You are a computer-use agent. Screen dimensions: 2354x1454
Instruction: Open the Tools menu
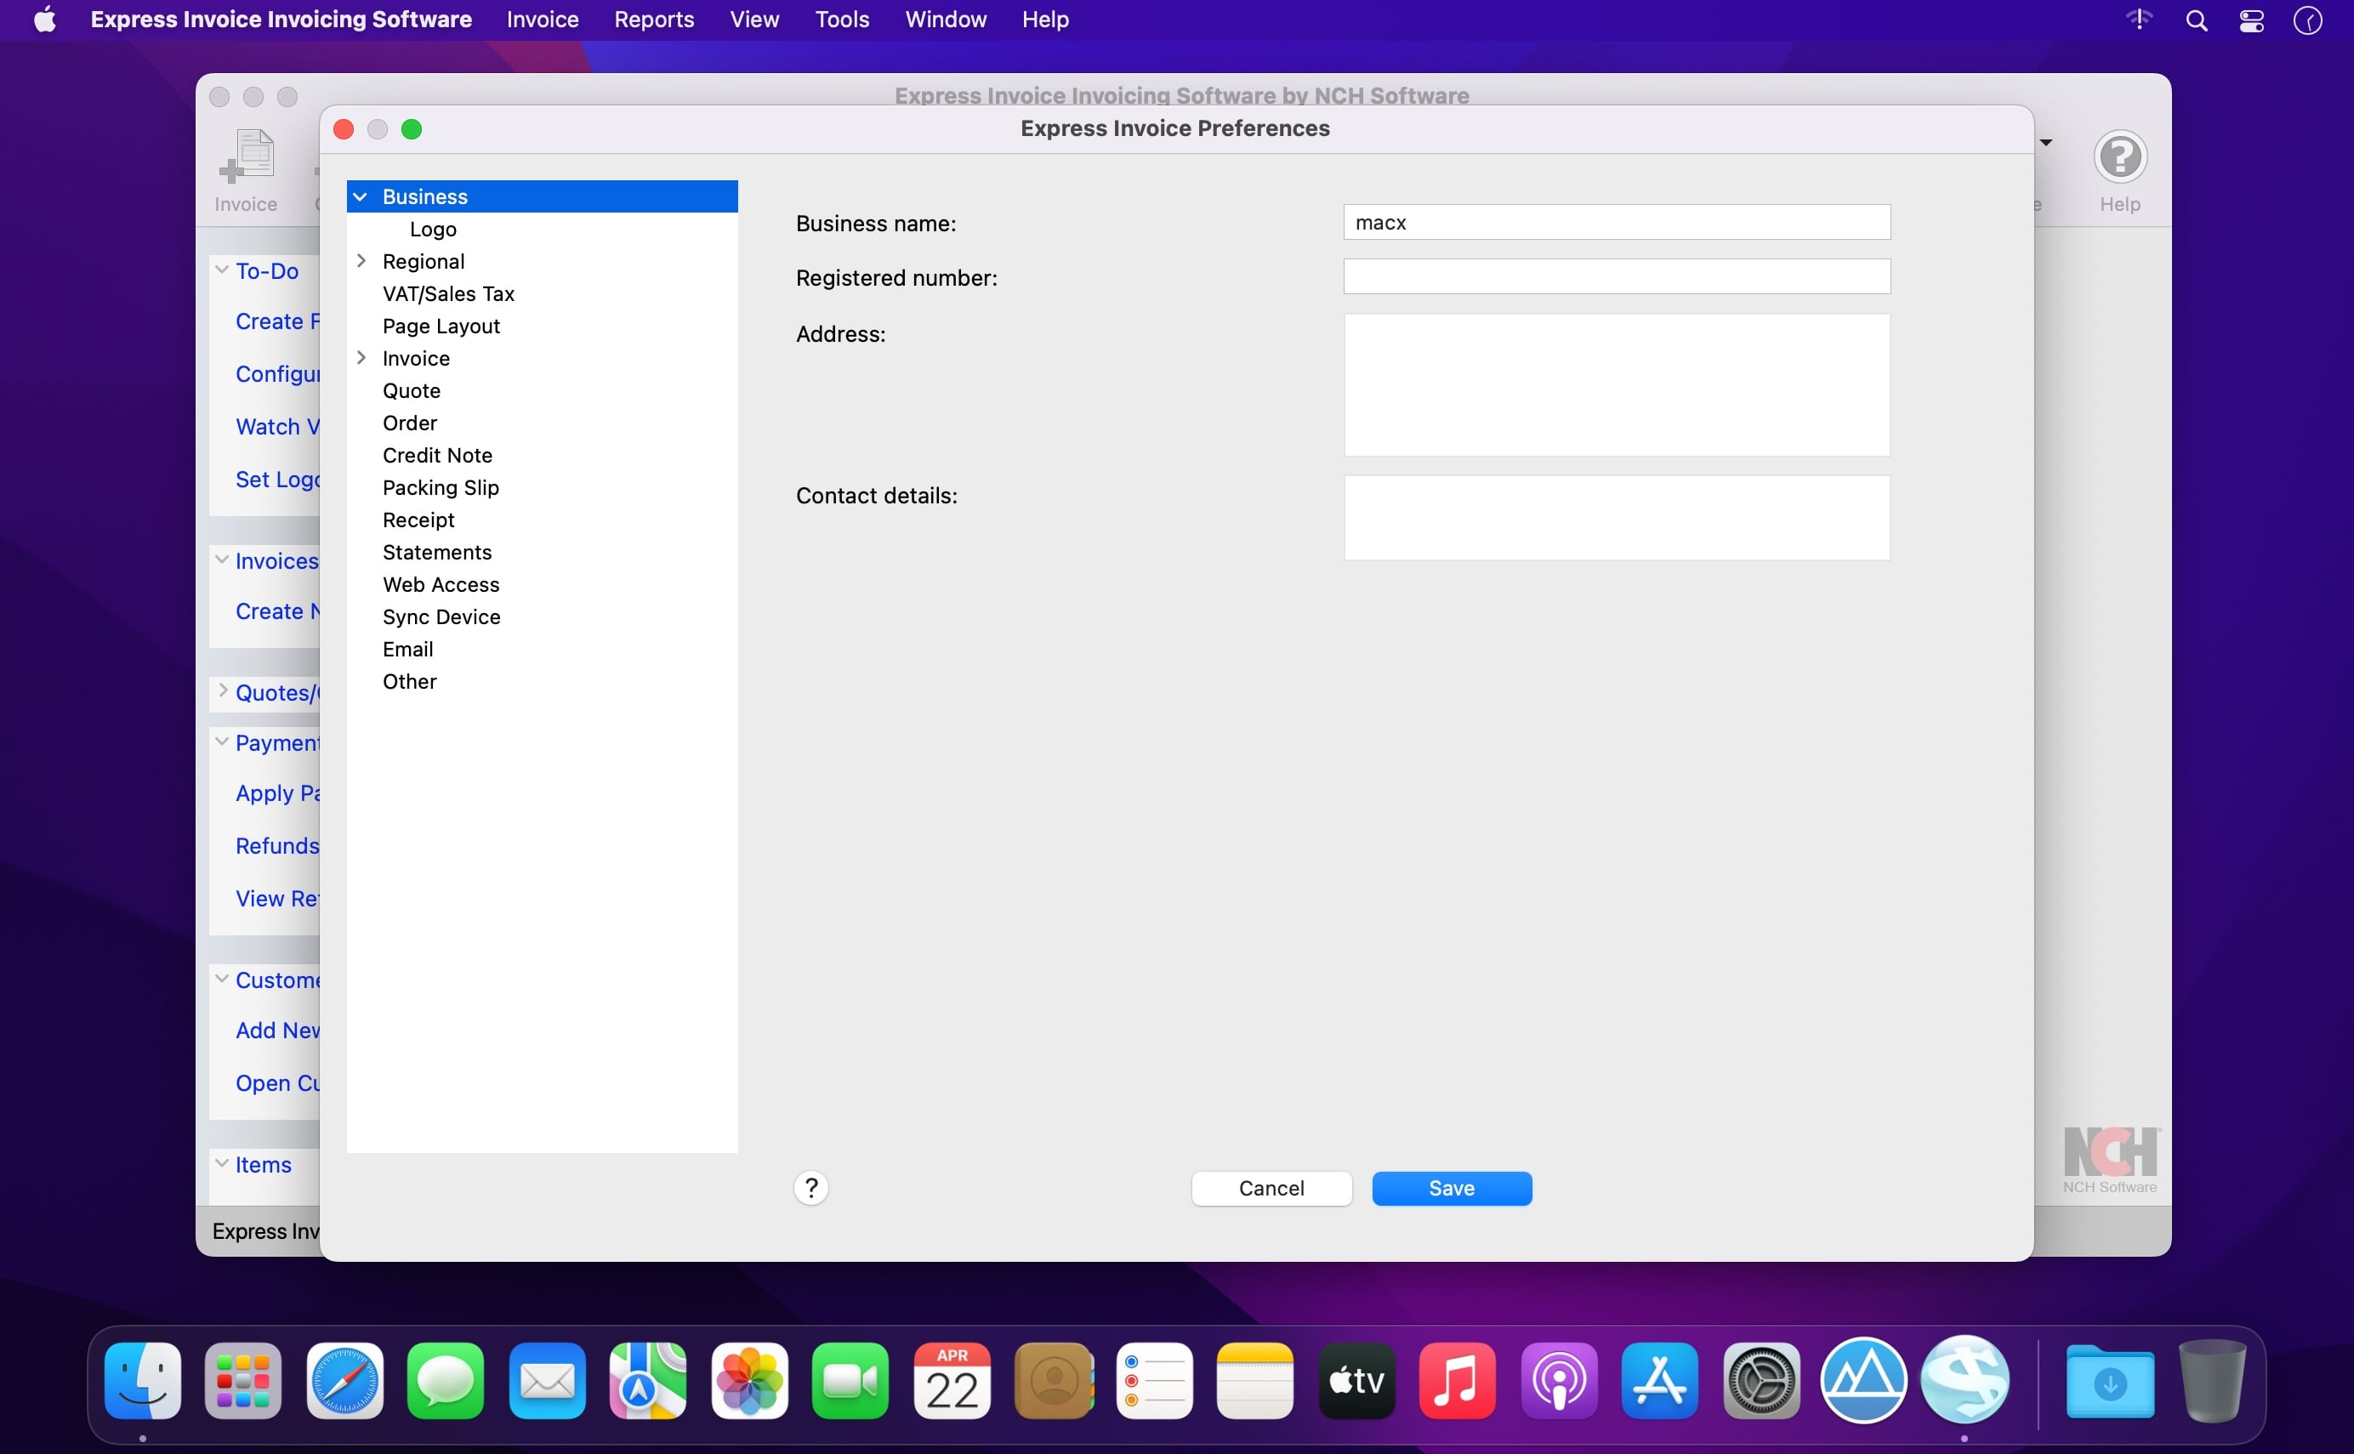[841, 20]
